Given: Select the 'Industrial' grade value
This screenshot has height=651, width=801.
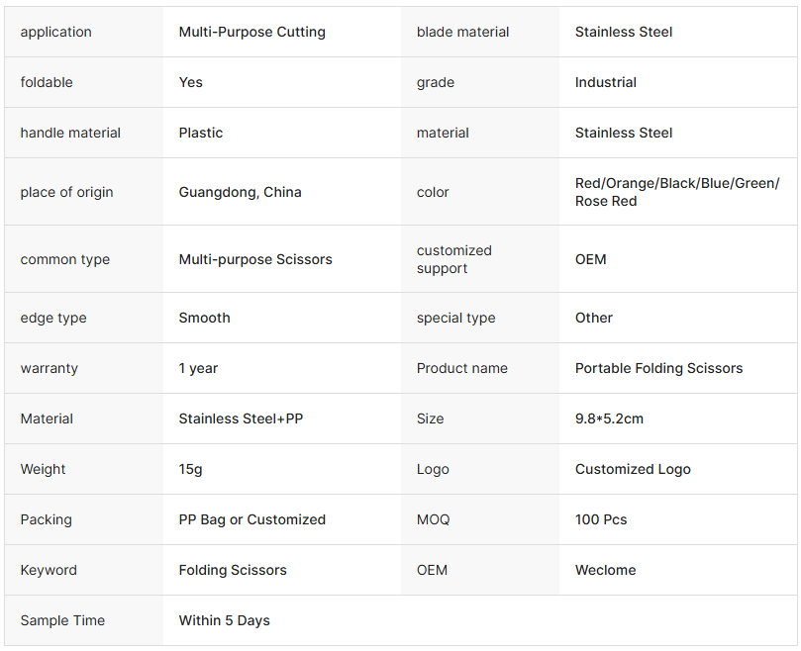Looking at the screenshot, I should click(x=605, y=82).
